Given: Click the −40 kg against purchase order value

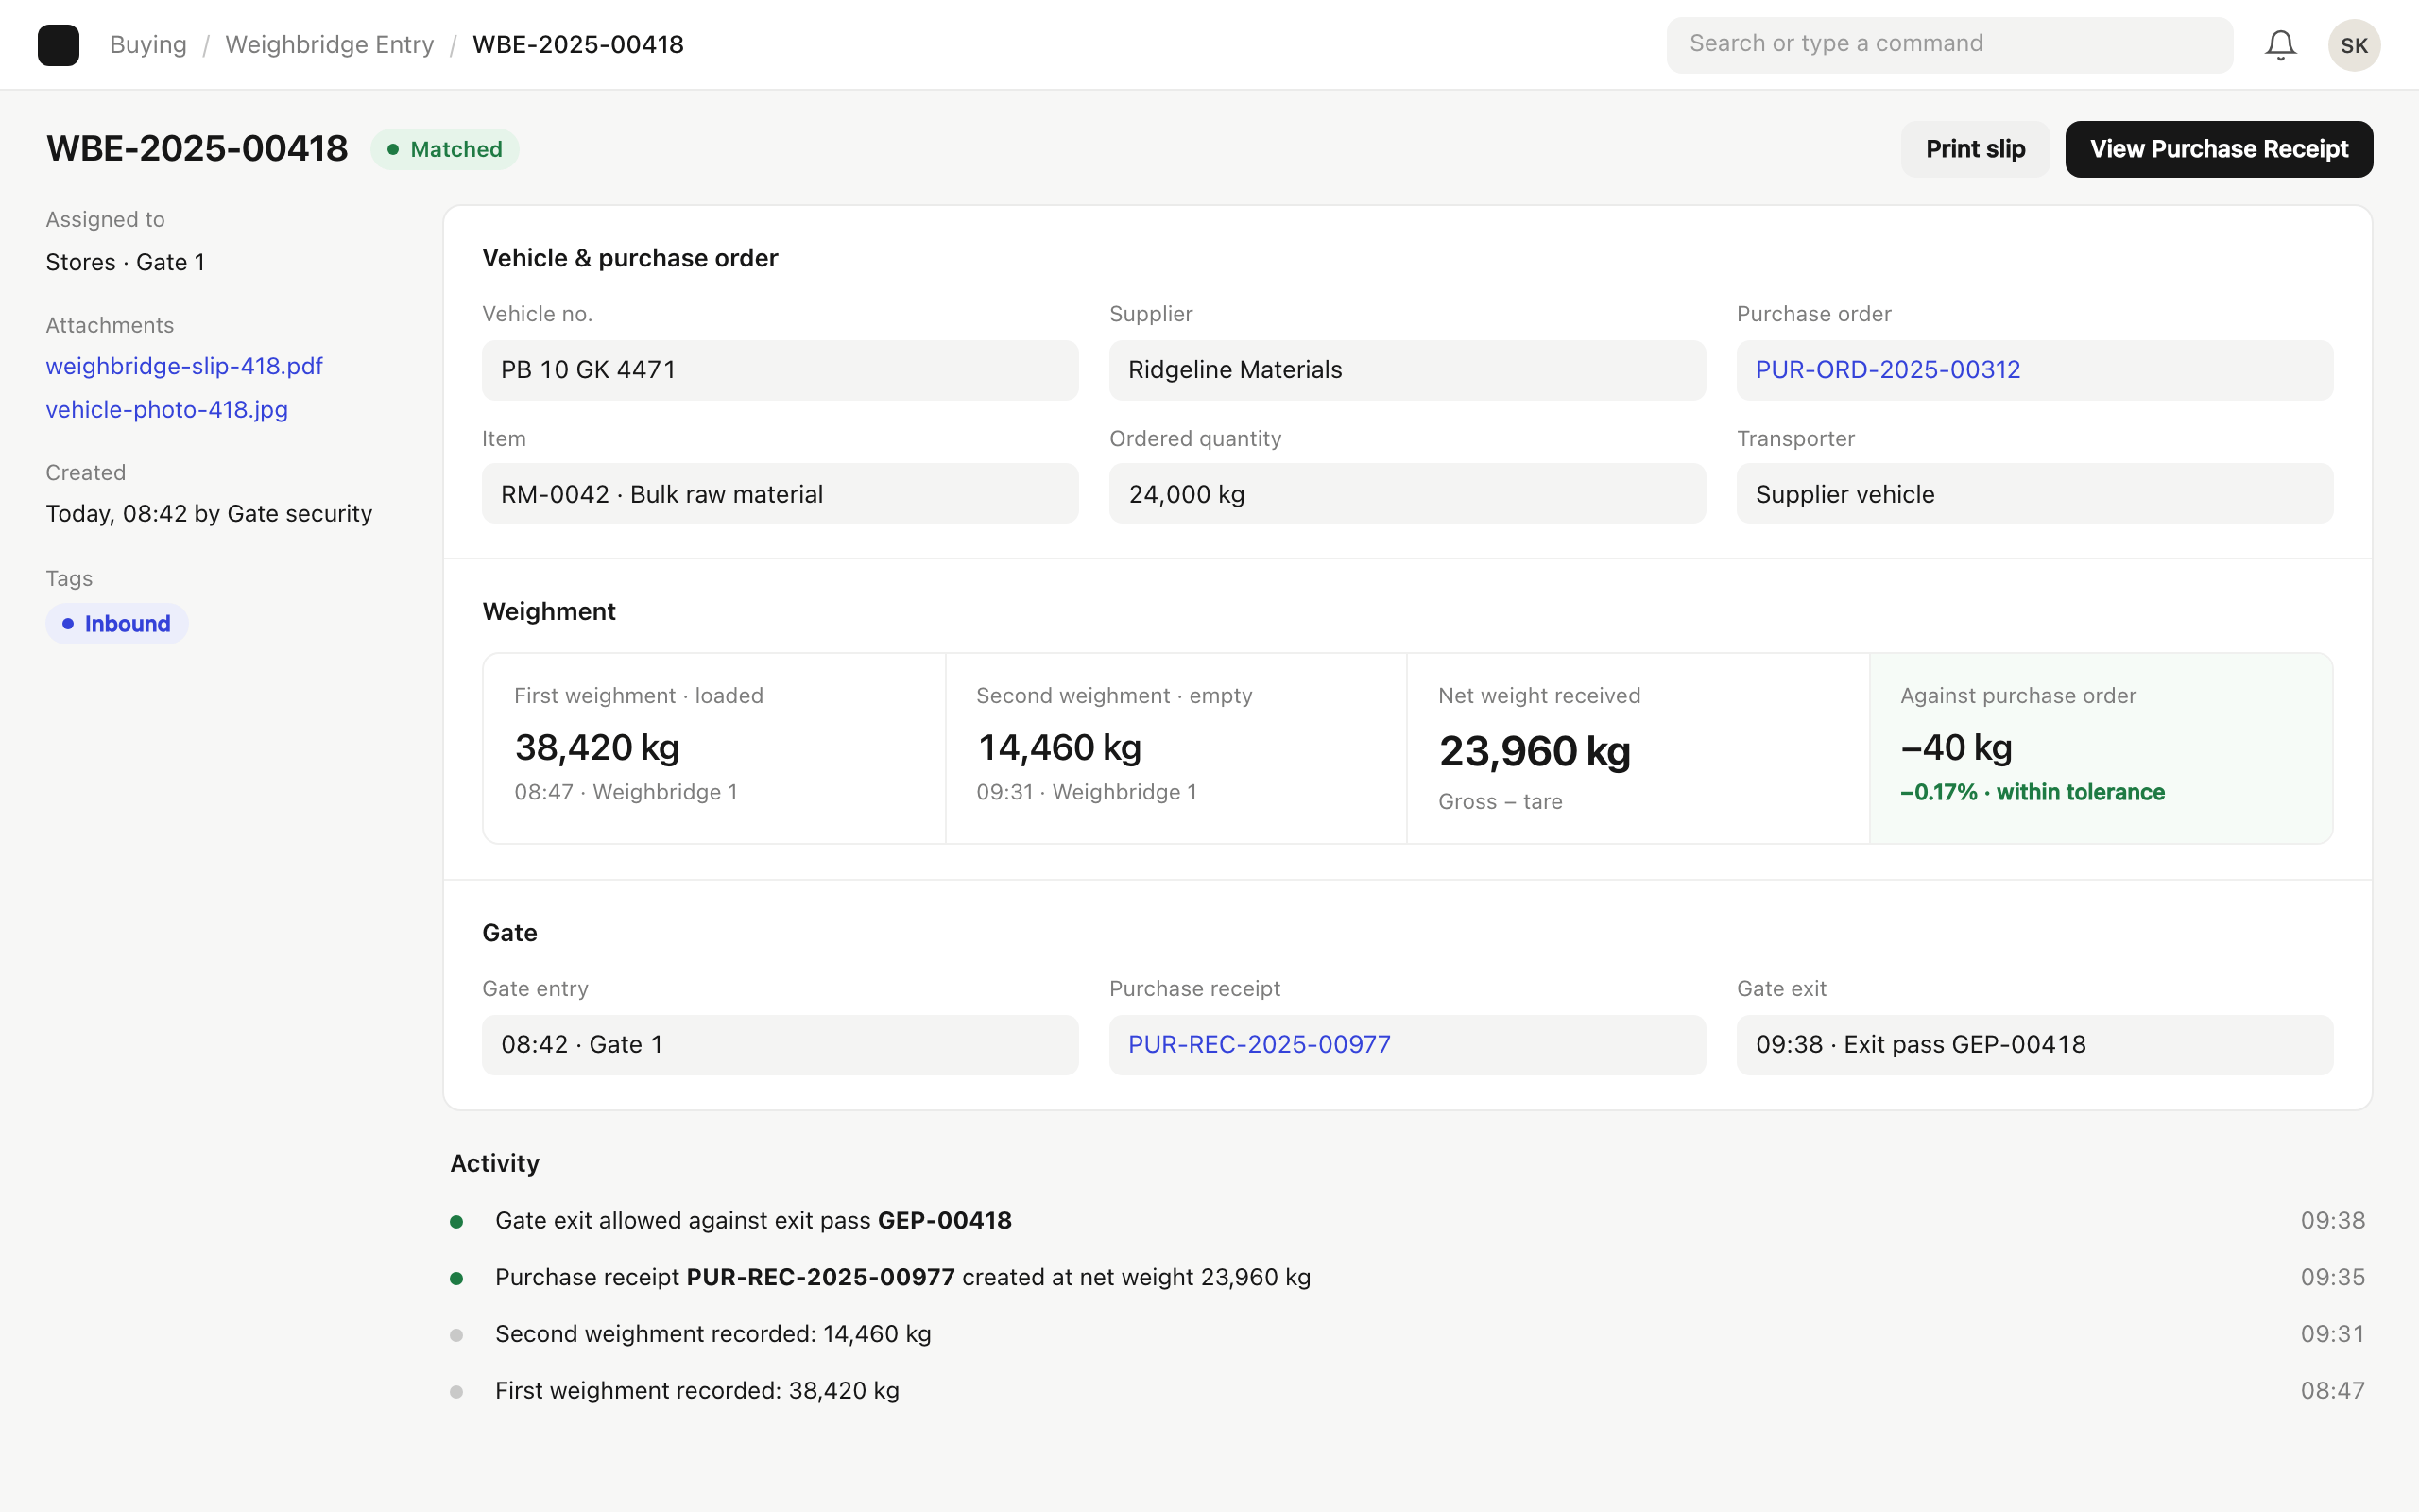Looking at the screenshot, I should [1955, 747].
